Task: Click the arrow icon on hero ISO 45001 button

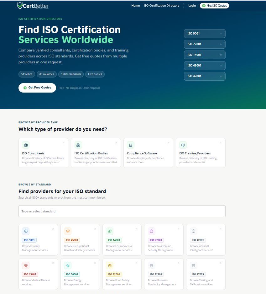Action: click(221, 66)
